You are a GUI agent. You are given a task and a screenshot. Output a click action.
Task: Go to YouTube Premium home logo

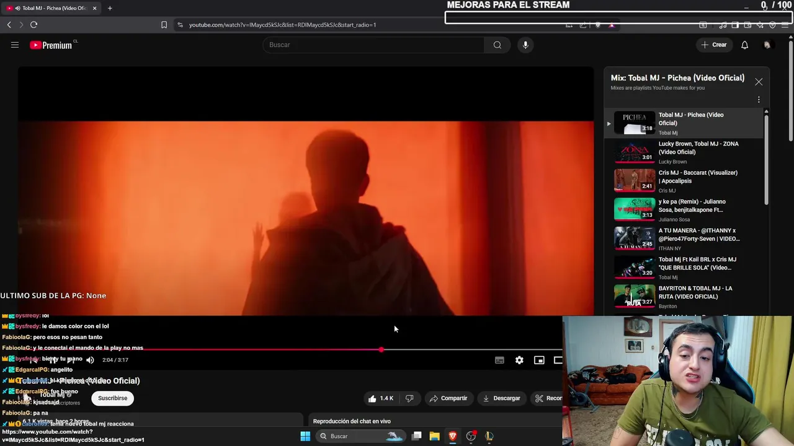pyautogui.click(x=51, y=45)
